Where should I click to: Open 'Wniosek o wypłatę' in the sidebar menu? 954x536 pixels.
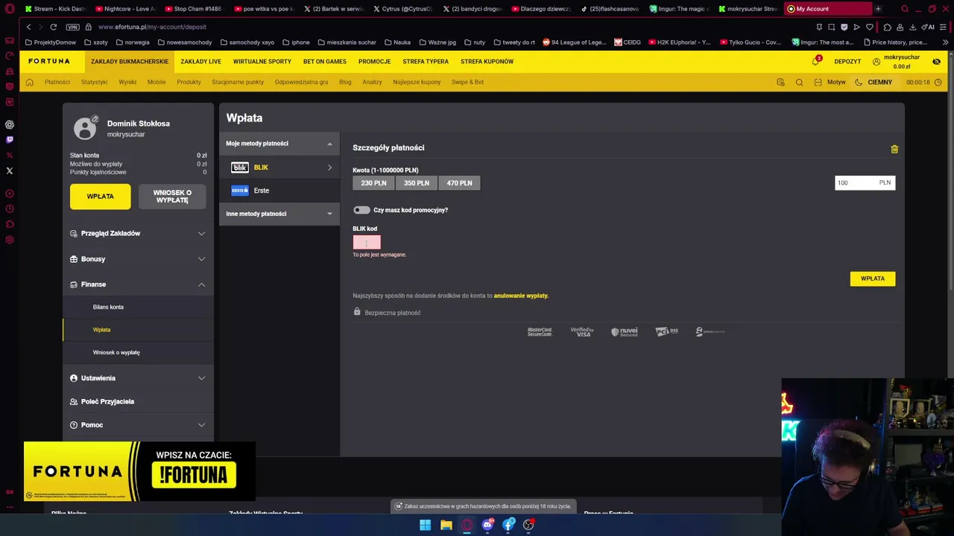click(x=116, y=352)
